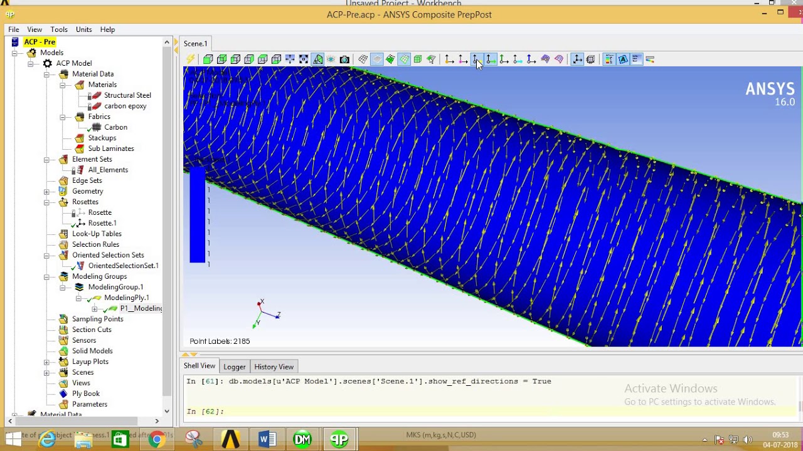Open Internet Explorer from the taskbar
Image resolution: width=803 pixels, height=451 pixels.
pyautogui.click(x=48, y=440)
